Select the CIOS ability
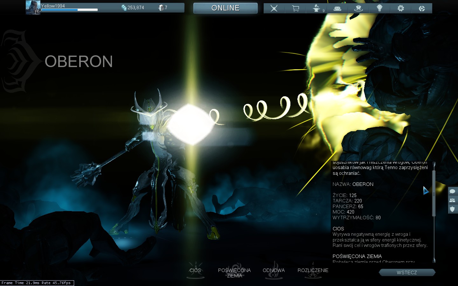 [195, 270]
